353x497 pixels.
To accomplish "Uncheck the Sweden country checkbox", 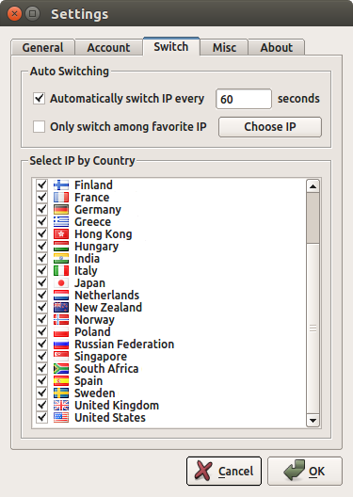I will click(x=42, y=393).
